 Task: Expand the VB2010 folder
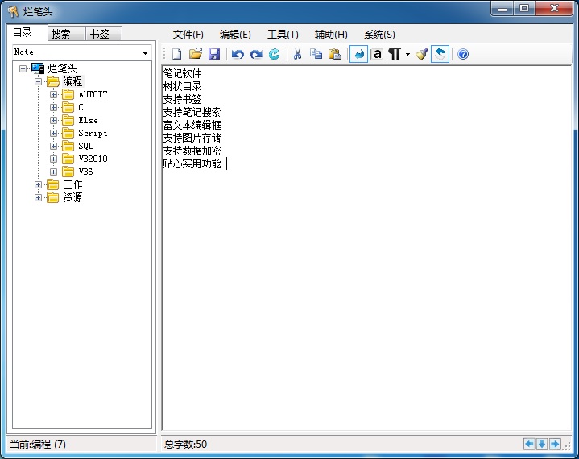[x=53, y=159]
